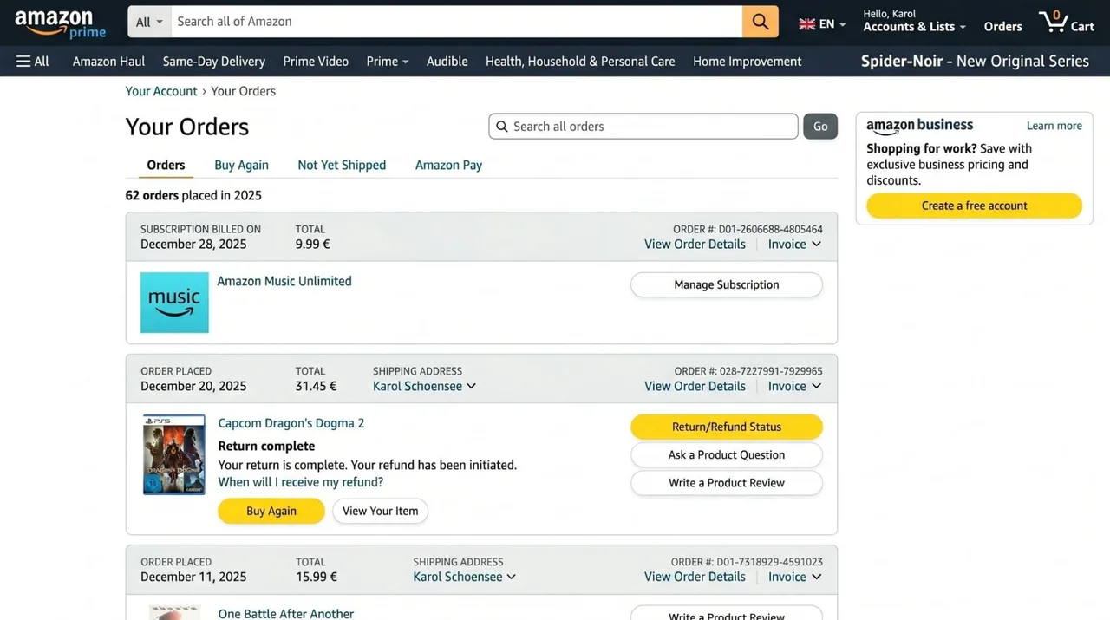This screenshot has height=620, width=1110.
Task: Click order number D01-2606688-4805464
Action: (x=769, y=230)
